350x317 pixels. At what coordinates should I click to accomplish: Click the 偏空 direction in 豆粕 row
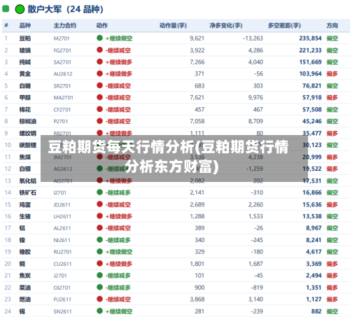click(x=332, y=38)
